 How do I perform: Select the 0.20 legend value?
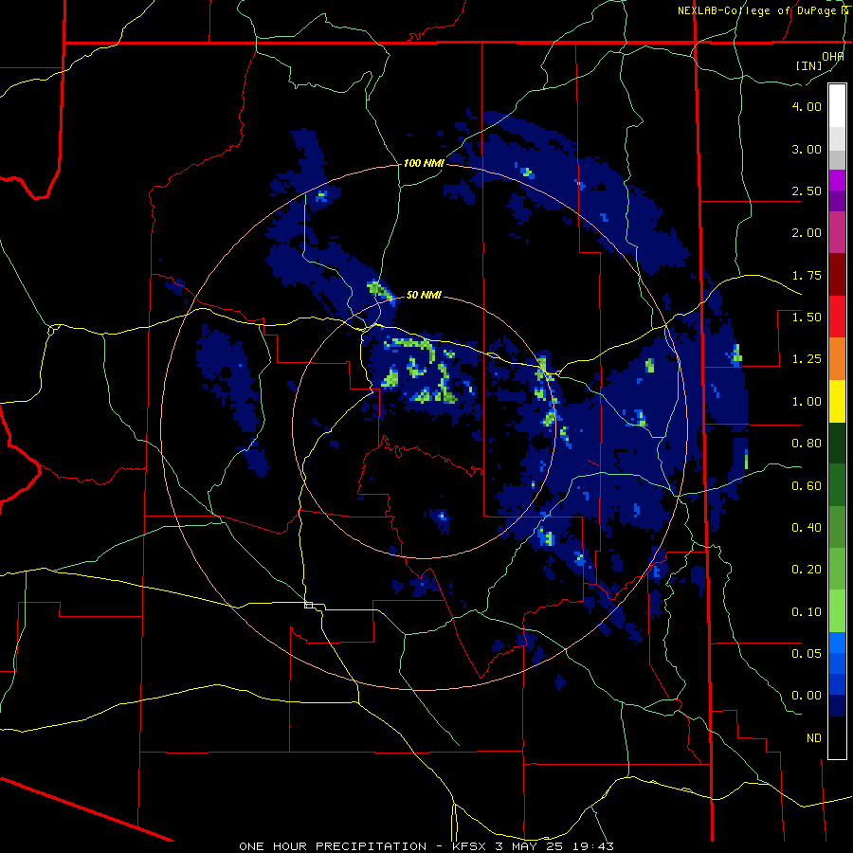coord(807,570)
